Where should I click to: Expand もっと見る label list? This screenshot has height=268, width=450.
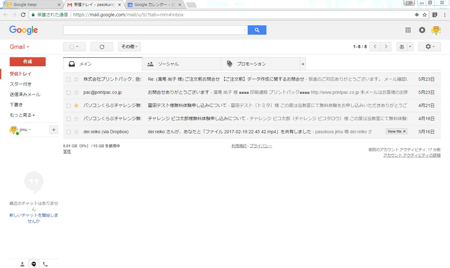tap(22, 115)
